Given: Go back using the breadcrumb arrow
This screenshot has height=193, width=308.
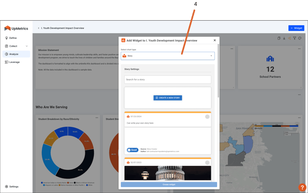Looking at the screenshot, I should 38,28.
